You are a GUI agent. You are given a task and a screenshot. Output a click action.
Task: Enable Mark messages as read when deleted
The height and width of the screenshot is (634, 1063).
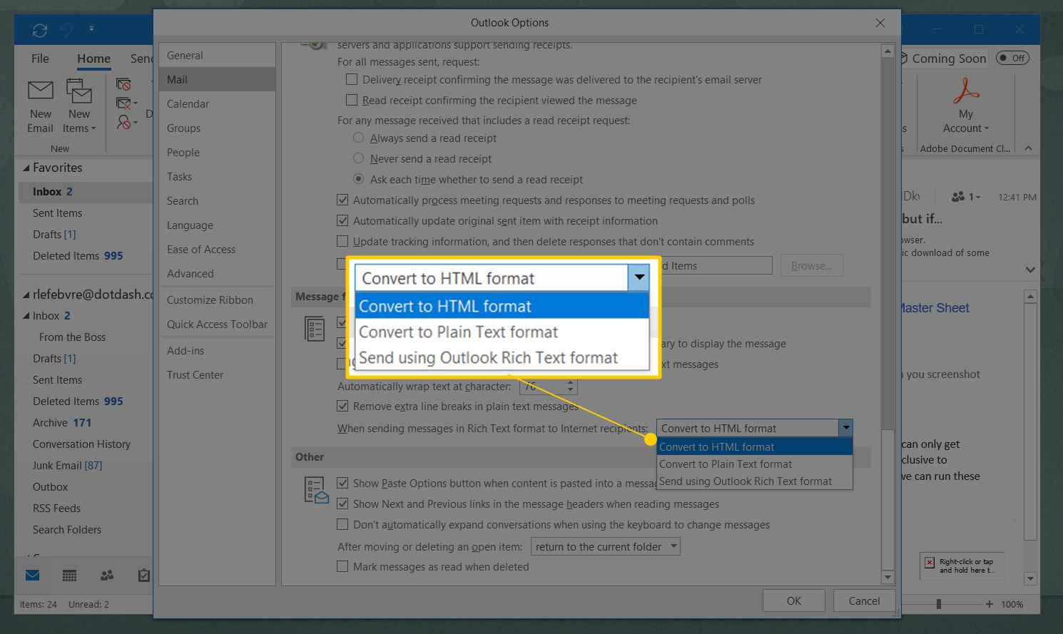point(342,566)
